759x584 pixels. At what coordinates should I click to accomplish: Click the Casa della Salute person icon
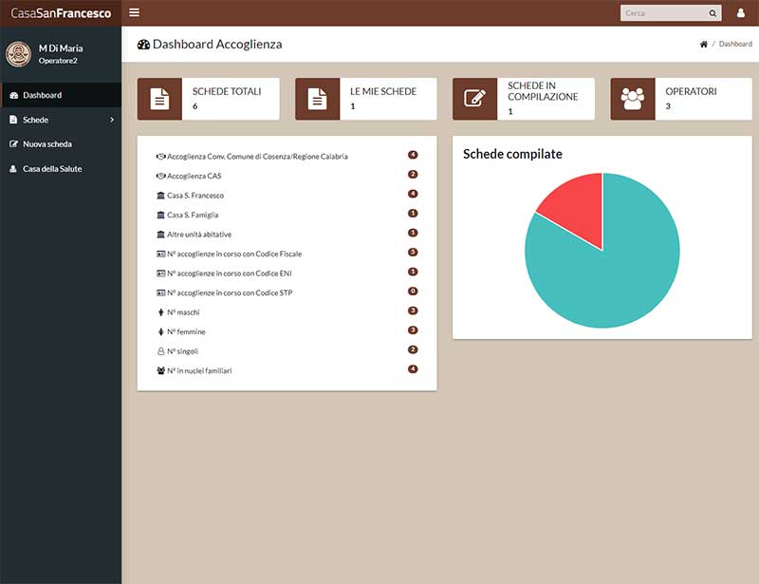(13, 169)
